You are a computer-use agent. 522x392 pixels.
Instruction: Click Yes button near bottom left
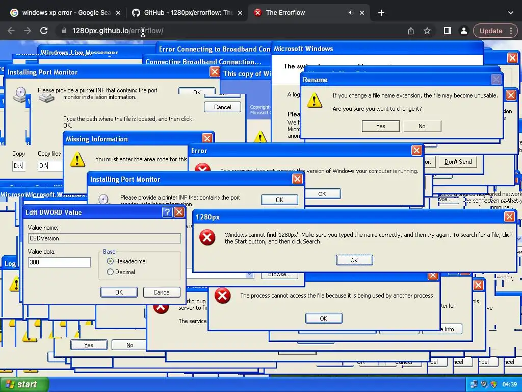(x=89, y=345)
